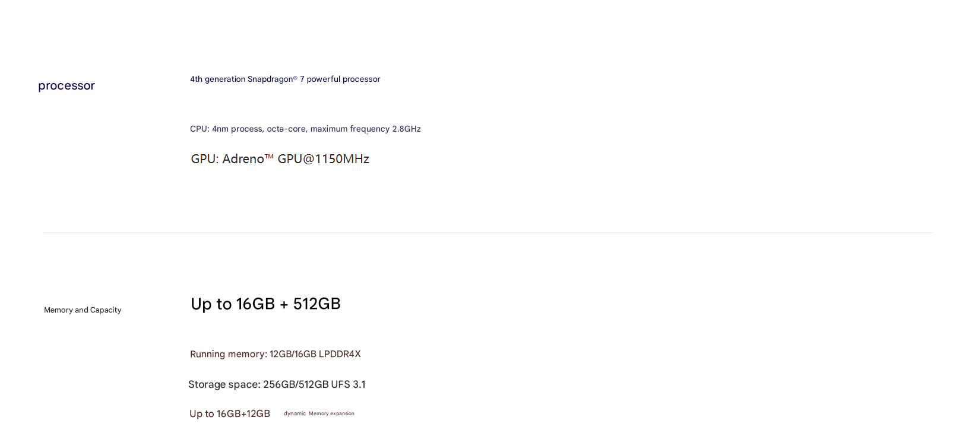Click the "GPU@1150MHz" frequency text
Screen dimensions: 956x446
(x=324, y=159)
